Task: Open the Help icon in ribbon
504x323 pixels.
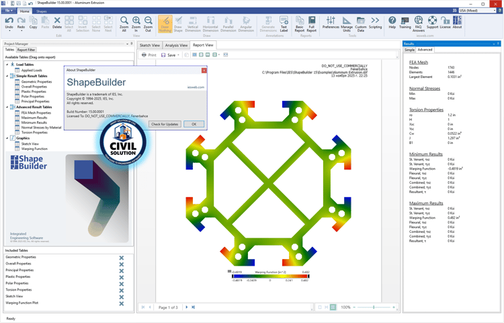Action: pos(392,21)
